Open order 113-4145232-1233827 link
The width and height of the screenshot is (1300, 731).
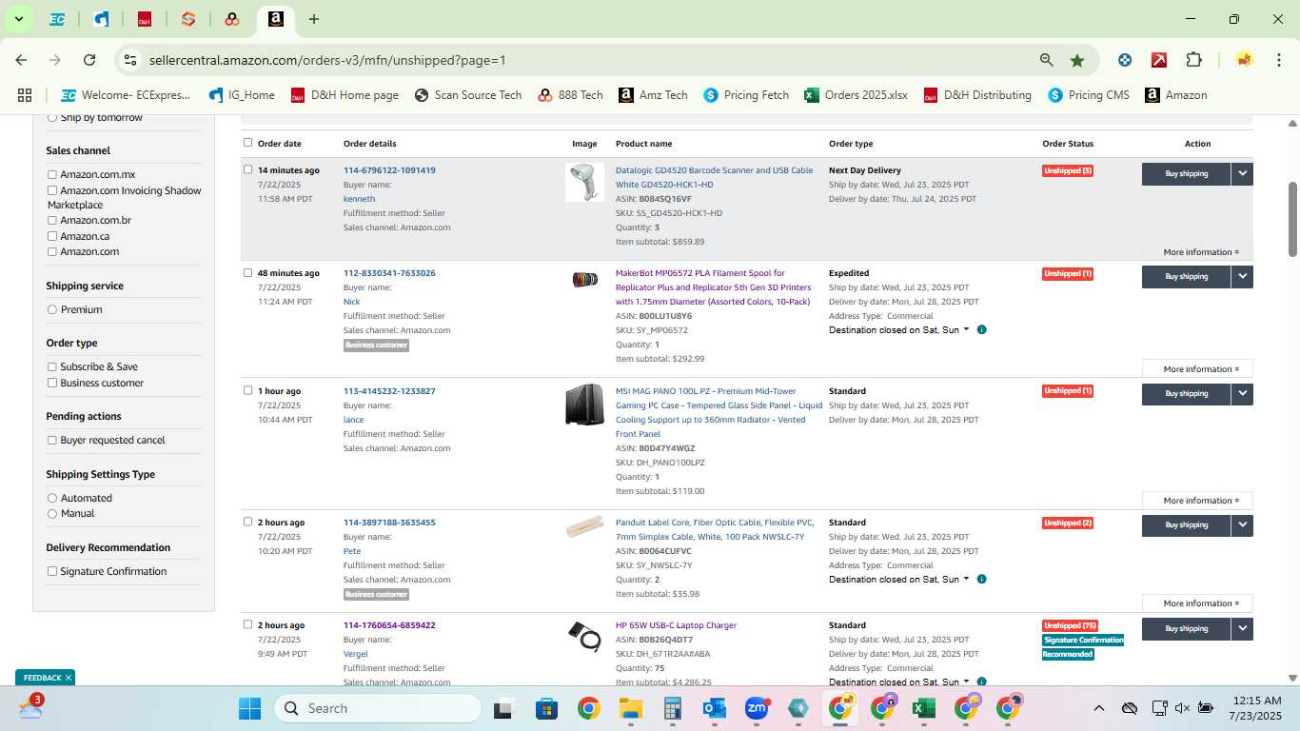tap(389, 391)
